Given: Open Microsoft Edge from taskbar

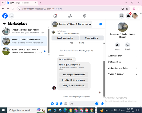Looking at the screenshot, I should tap(65, 110).
